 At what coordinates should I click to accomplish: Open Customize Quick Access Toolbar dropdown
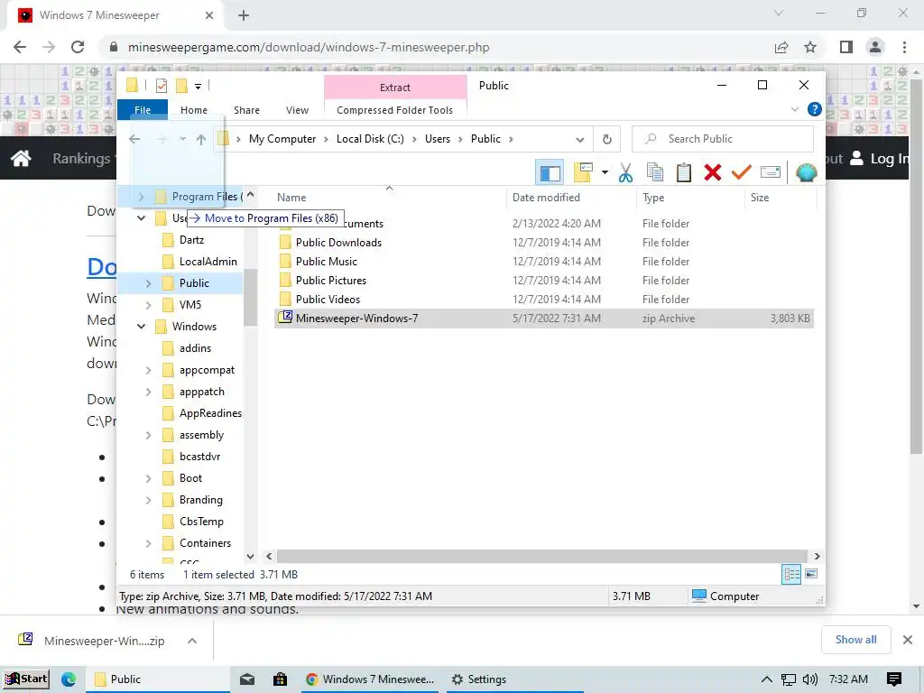point(198,87)
